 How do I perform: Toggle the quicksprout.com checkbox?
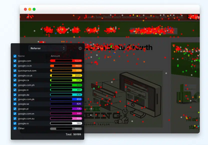click(15, 70)
